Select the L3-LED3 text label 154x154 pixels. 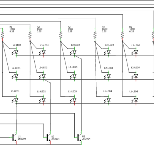75,45
